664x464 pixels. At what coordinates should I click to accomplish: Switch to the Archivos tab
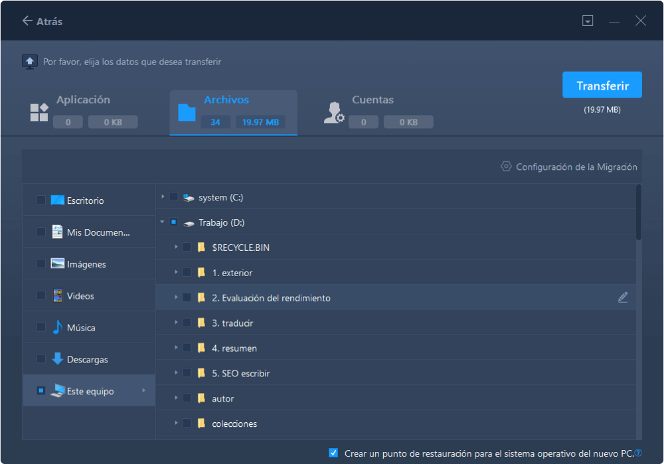(233, 112)
